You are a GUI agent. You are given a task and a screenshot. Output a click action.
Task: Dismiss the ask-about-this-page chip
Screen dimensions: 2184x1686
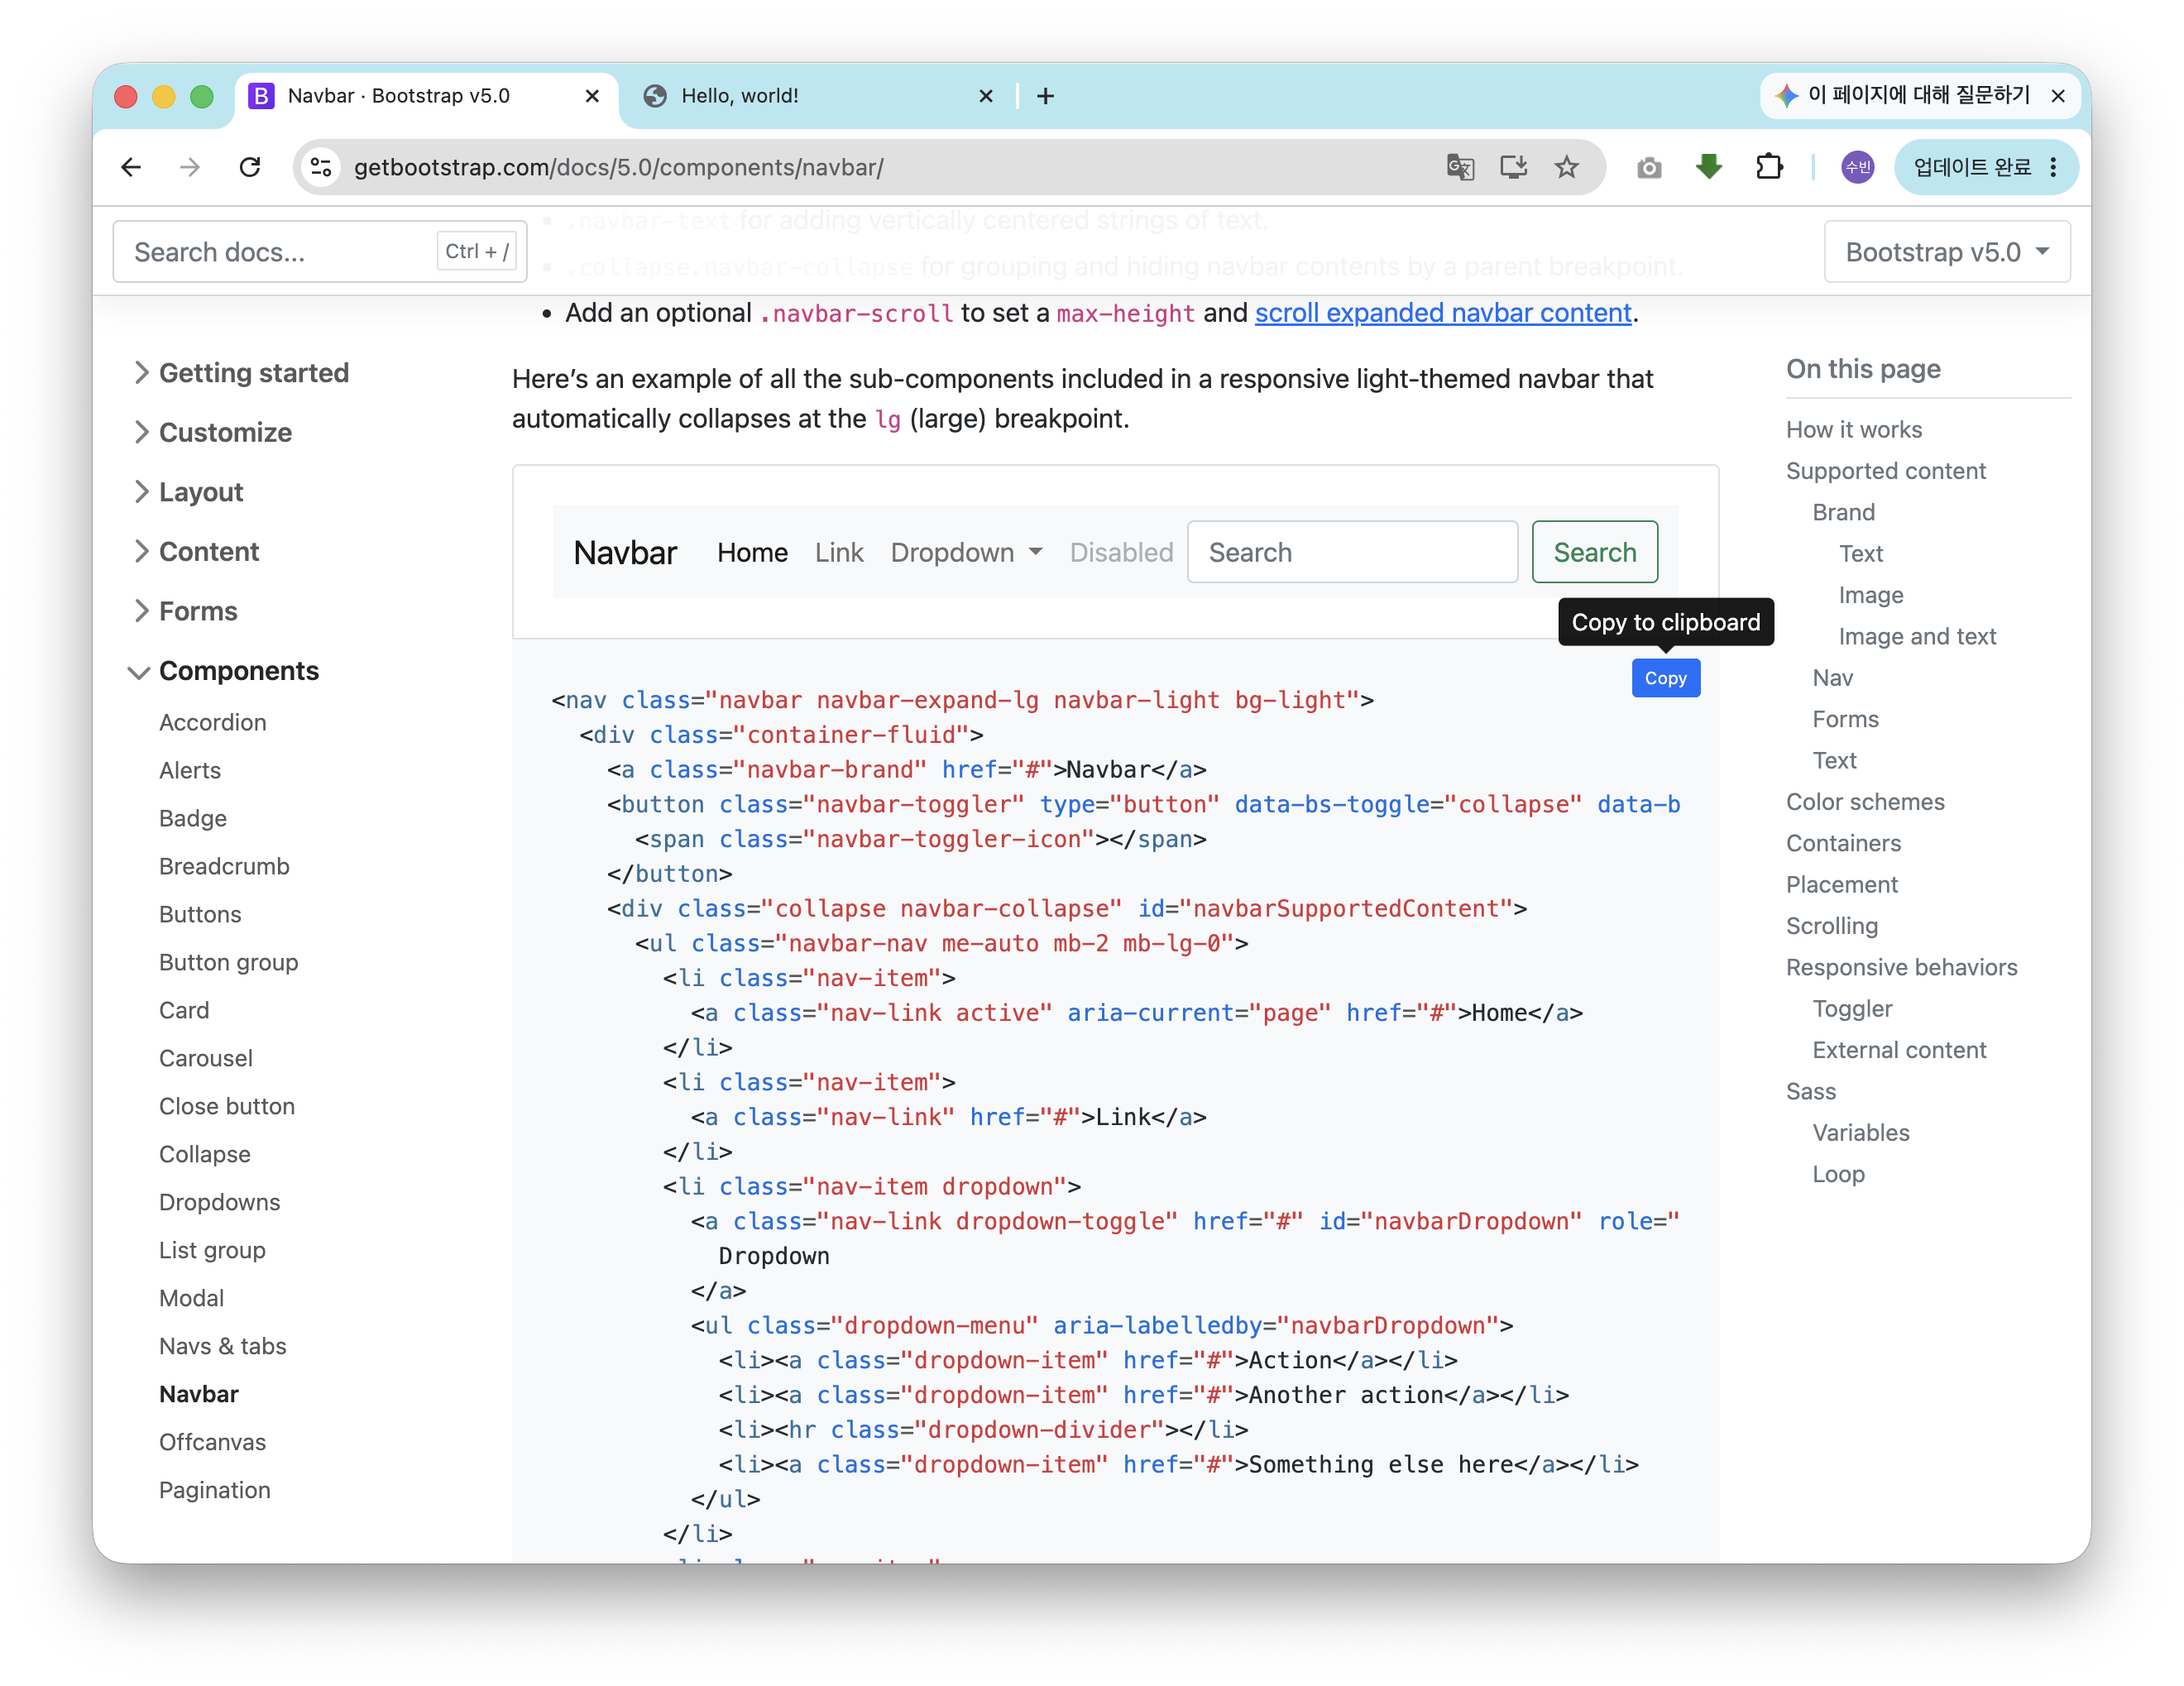(2058, 96)
